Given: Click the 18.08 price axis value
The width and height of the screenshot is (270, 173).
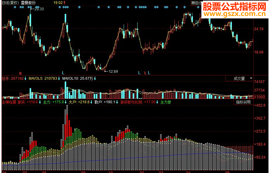Looking at the screenshot, I should 259,52.
